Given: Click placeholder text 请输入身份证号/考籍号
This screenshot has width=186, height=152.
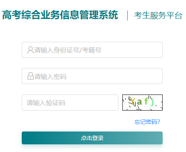Looking at the screenshot, I should pyautogui.click(x=68, y=50).
